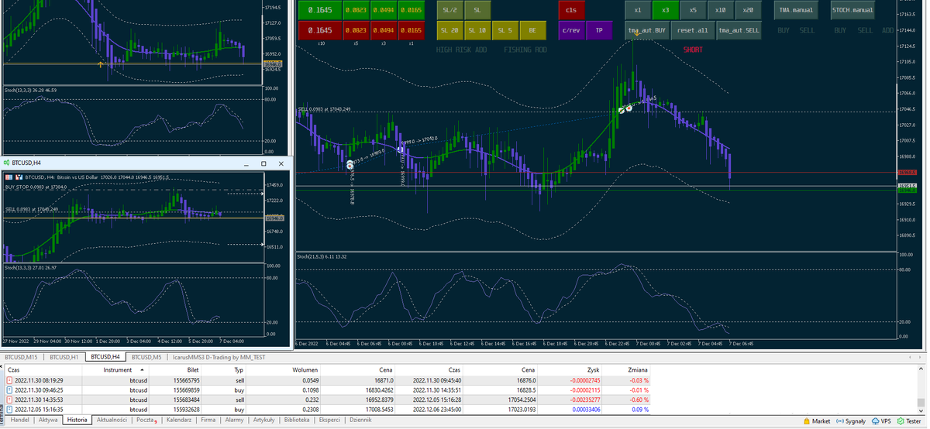Click the reset.all button

[x=693, y=30]
